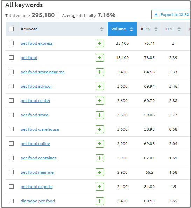Open 'pet food near me' keyword link
The height and width of the screenshot is (208, 191).
(37, 172)
